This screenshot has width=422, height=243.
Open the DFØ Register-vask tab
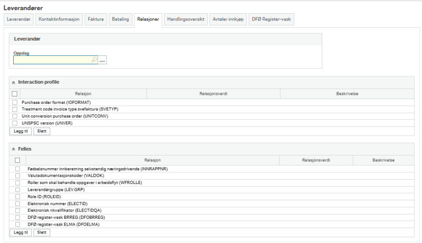[x=271, y=20]
